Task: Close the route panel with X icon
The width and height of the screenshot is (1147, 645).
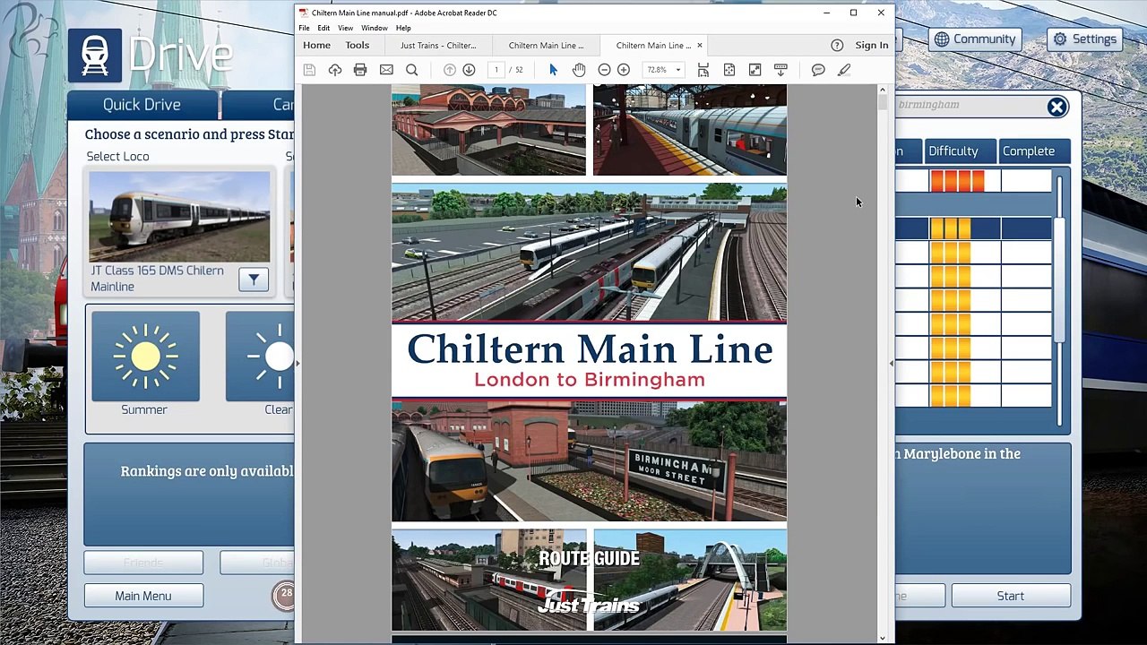Action: tap(1057, 107)
